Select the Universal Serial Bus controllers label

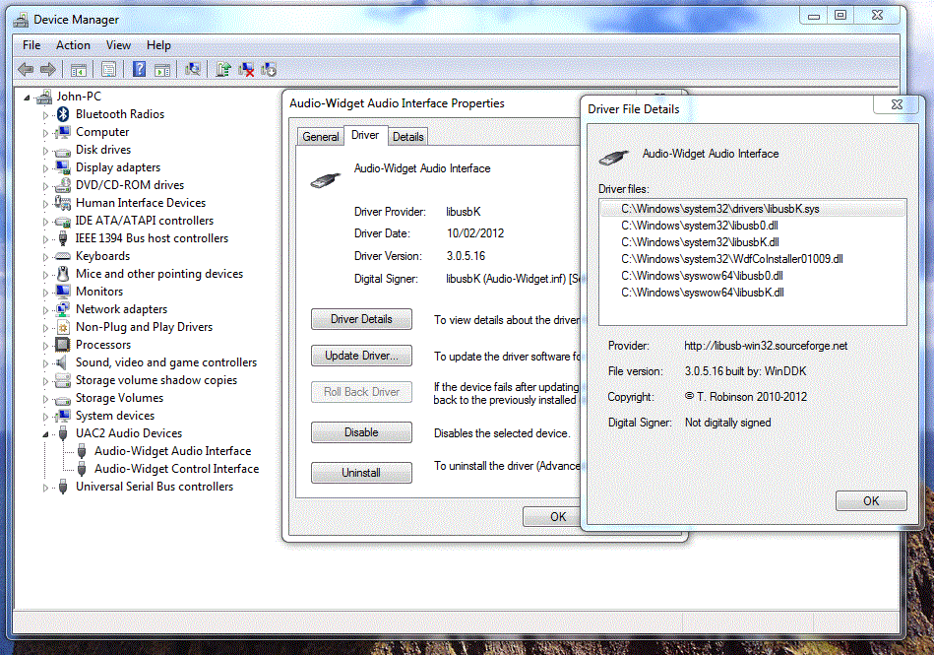pos(155,487)
